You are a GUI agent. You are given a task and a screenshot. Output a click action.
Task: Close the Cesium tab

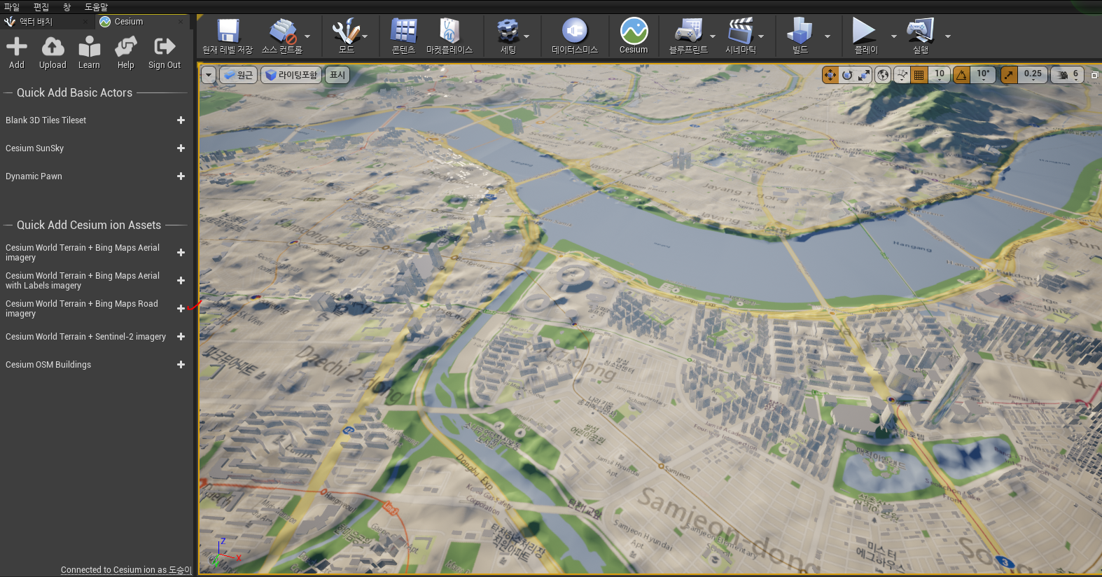pos(181,22)
